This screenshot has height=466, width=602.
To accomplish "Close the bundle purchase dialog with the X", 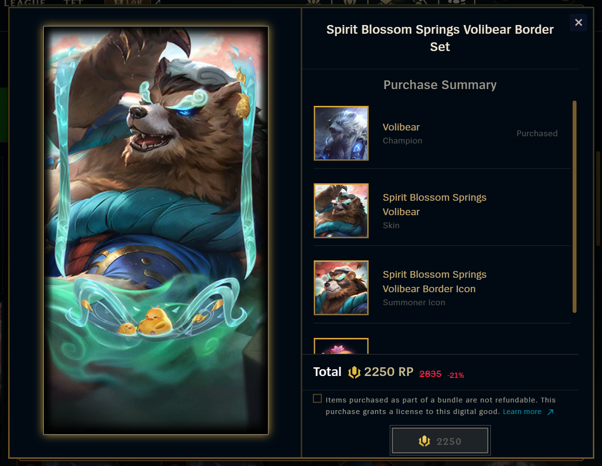I will (578, 22).
